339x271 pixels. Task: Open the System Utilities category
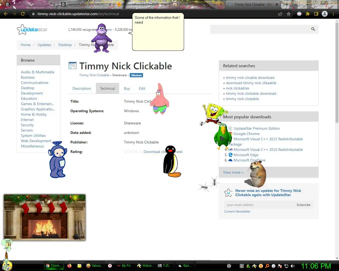(33, 135)
